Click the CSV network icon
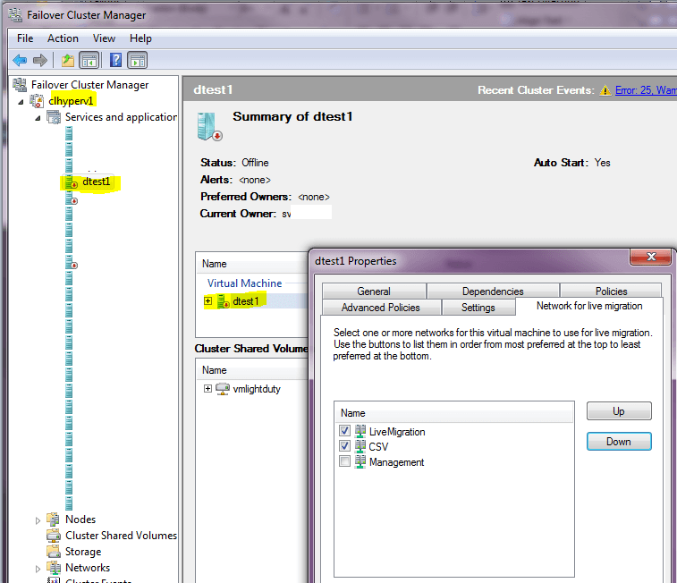This screenshot has height=583, width=677. click(x=360, y=446)
